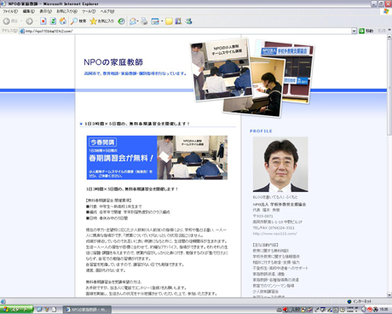Open the 表示 (View) menu
This screenshot has height=314, width=392.
pyautogui.click(x=45, y=11)
